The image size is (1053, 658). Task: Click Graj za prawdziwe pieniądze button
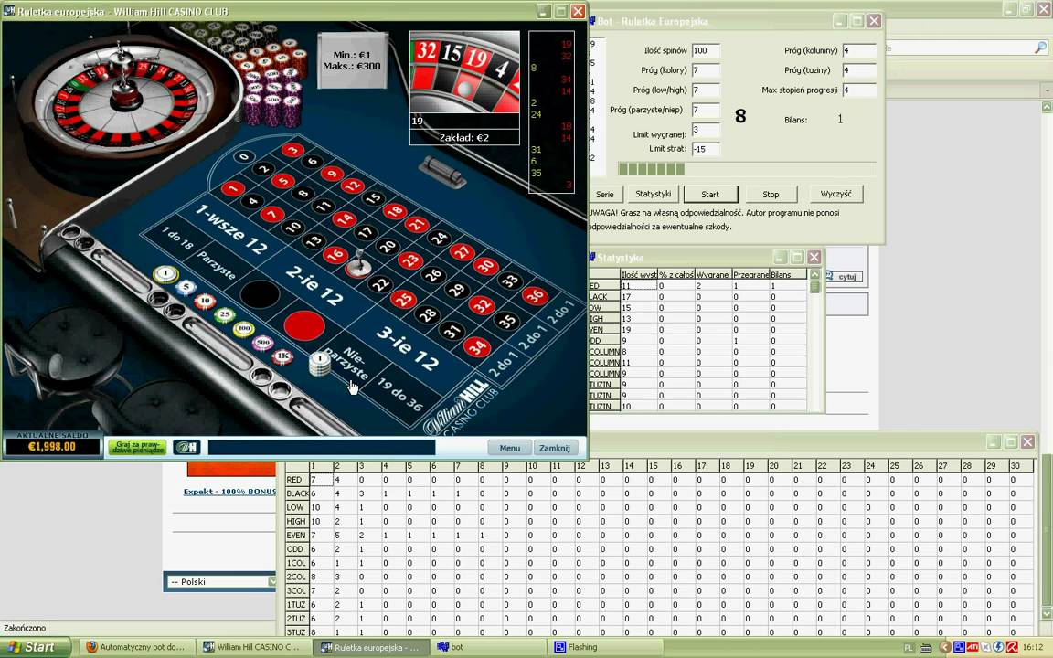pyautogui.click(x=138, y=447)
